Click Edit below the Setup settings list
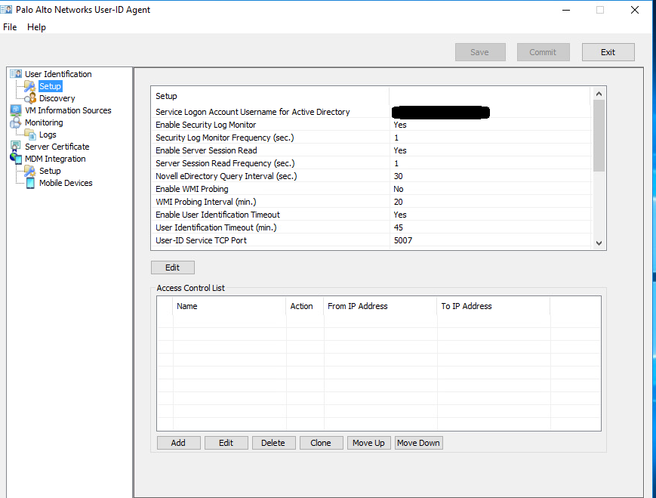The height and width of the screenshot is (498, 656). [172, 268]
